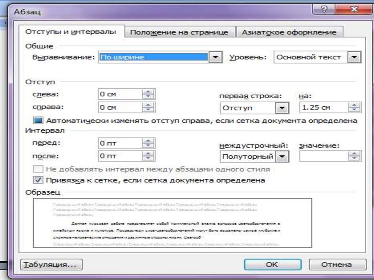Decrease the слева indent with down arrow
This screenshot has height=280, width=374.
pos(148,96)
